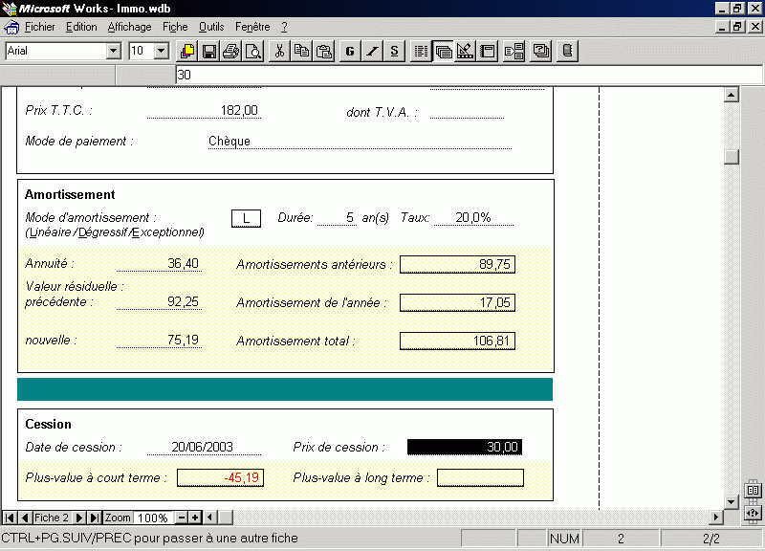The image size is (765, 551).
Task: Toggle underline (S) formatting
Action: pyautogui.click(x=394, y=51)
